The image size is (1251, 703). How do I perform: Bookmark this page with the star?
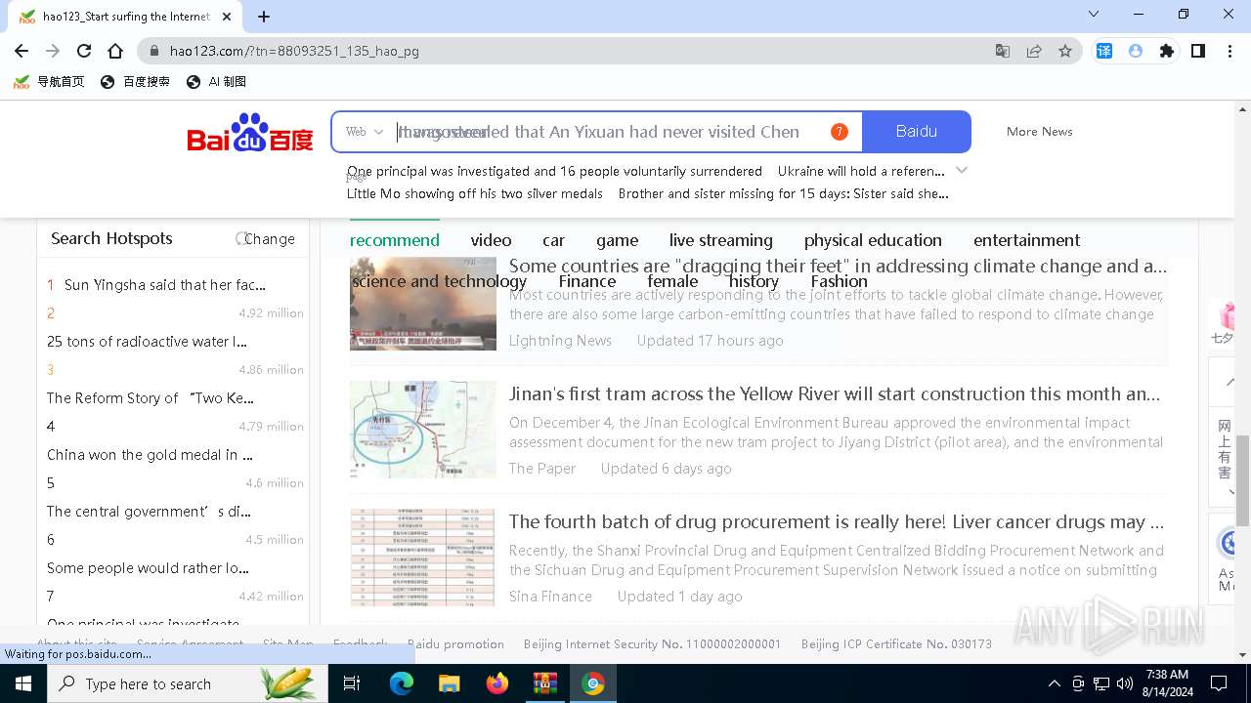coord(1065,51)
